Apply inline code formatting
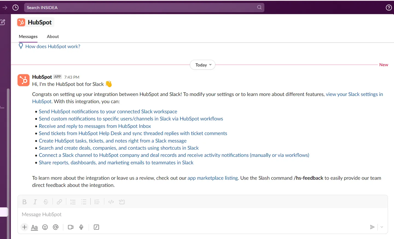Viewport: 394px width, 239px height. coord(111,202)
